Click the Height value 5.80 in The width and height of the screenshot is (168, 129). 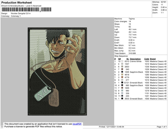click(x=164, y=7)
